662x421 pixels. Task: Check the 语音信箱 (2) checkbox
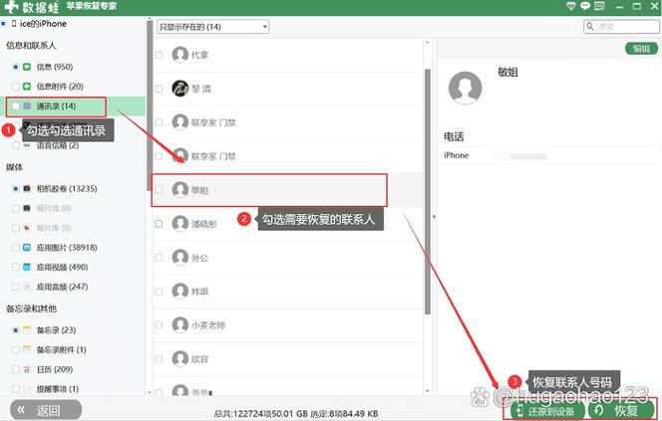[x=16, y=145]
